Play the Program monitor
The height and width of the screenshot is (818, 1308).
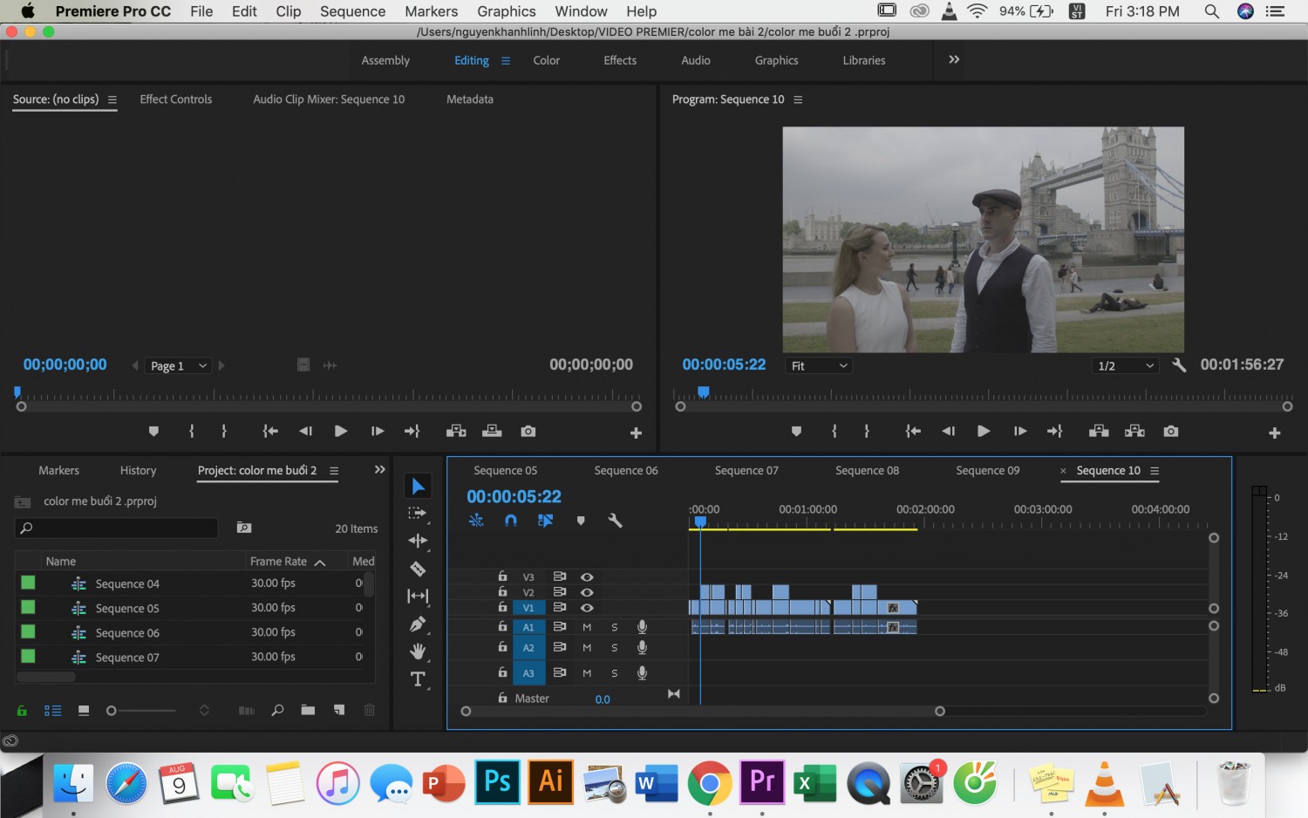coord(984,432)
